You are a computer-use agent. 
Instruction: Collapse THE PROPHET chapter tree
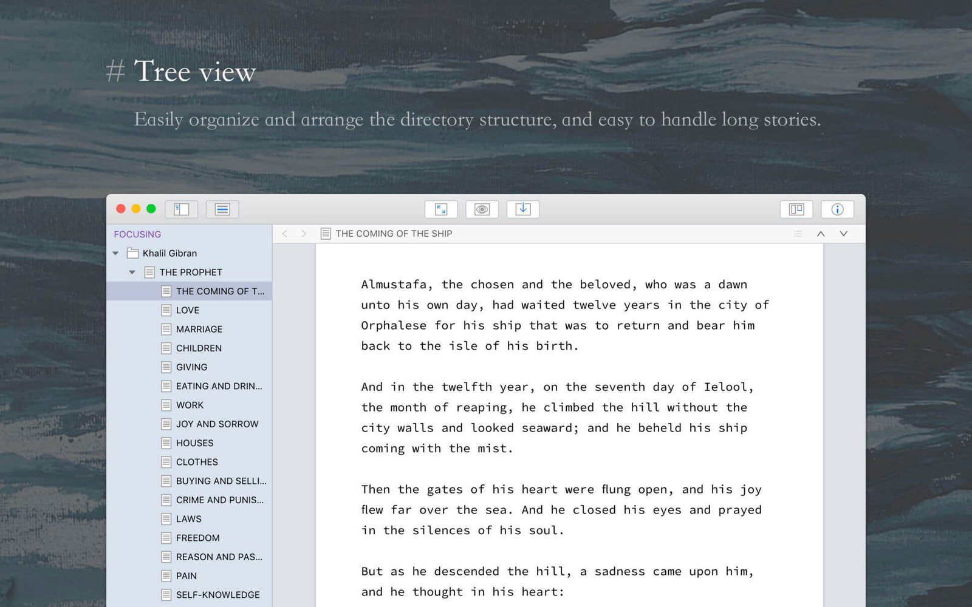tap(132, 272)
